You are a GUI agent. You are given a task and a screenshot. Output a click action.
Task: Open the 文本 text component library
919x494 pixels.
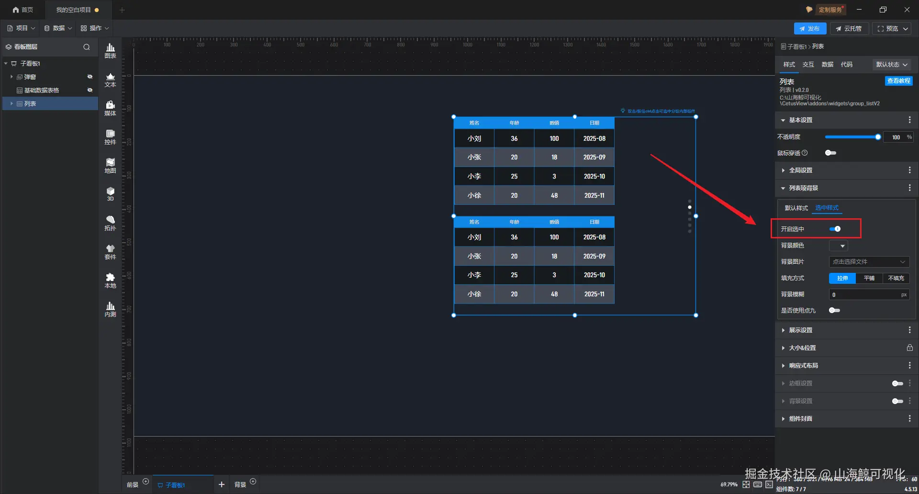pyautogui.click(x=110, y=79)
